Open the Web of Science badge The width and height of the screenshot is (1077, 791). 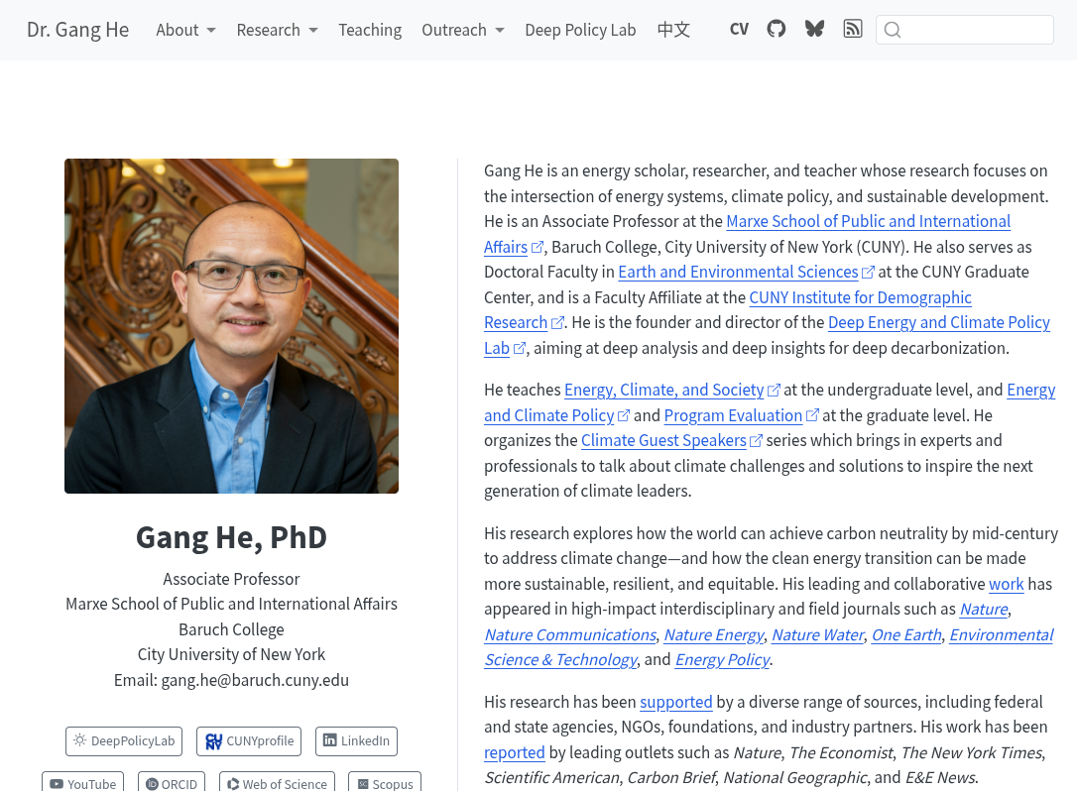tap(277, 782)
